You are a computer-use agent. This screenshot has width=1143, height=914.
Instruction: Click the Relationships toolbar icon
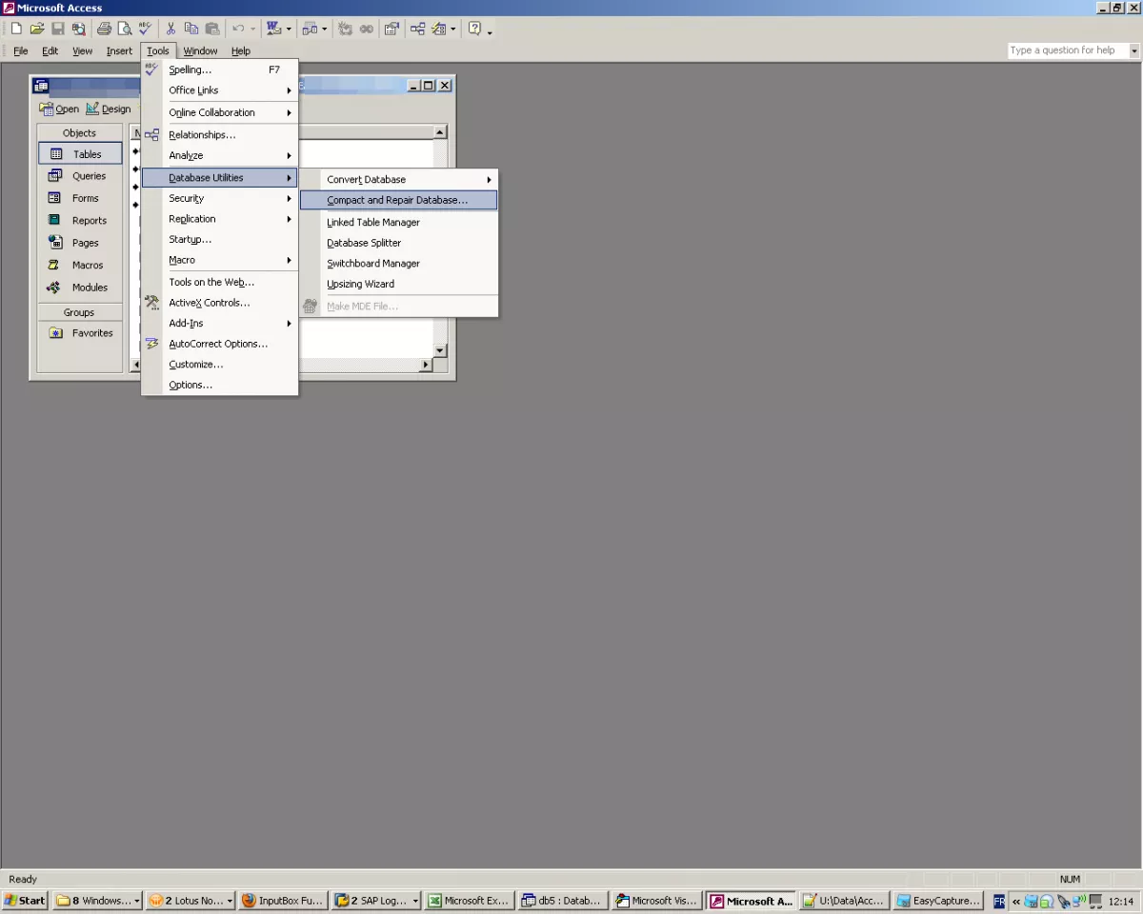tap(418, 29)
